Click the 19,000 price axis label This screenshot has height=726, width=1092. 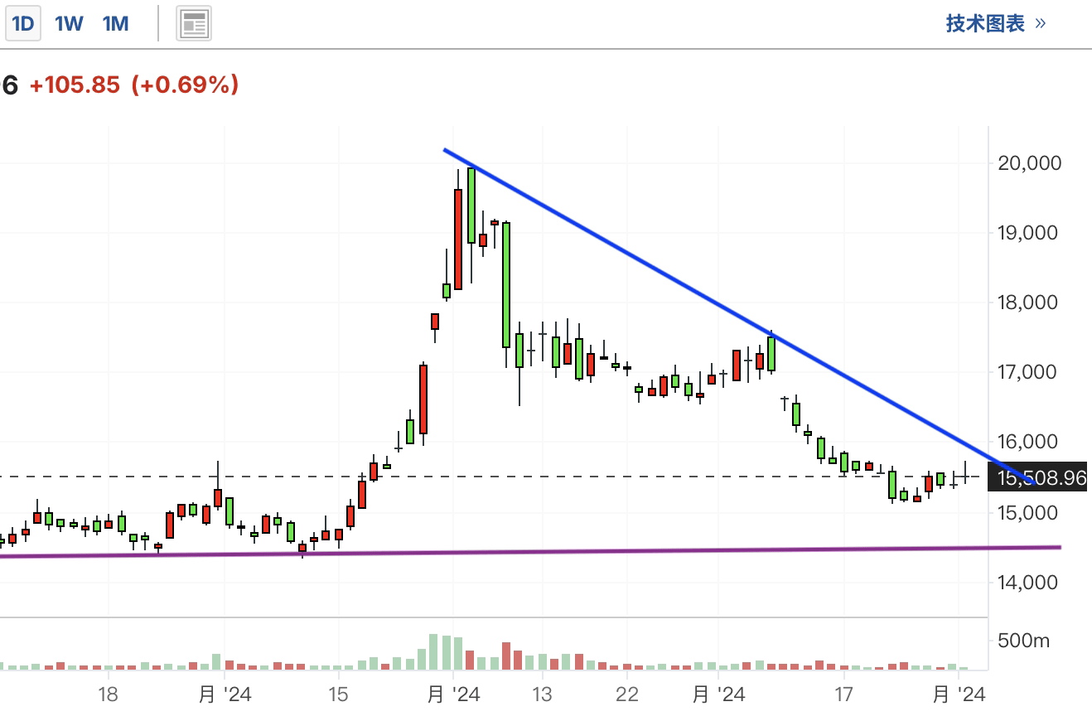tap(1029, 233)
